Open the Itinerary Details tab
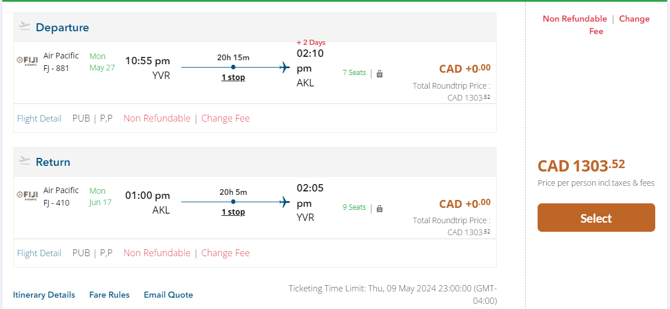The height and width of the screenshot is (309, 670). (44, 295)
